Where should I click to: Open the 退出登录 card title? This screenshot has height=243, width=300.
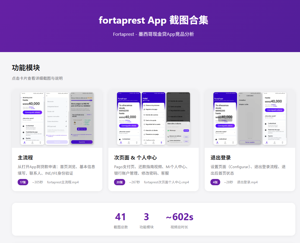[221, 158]
